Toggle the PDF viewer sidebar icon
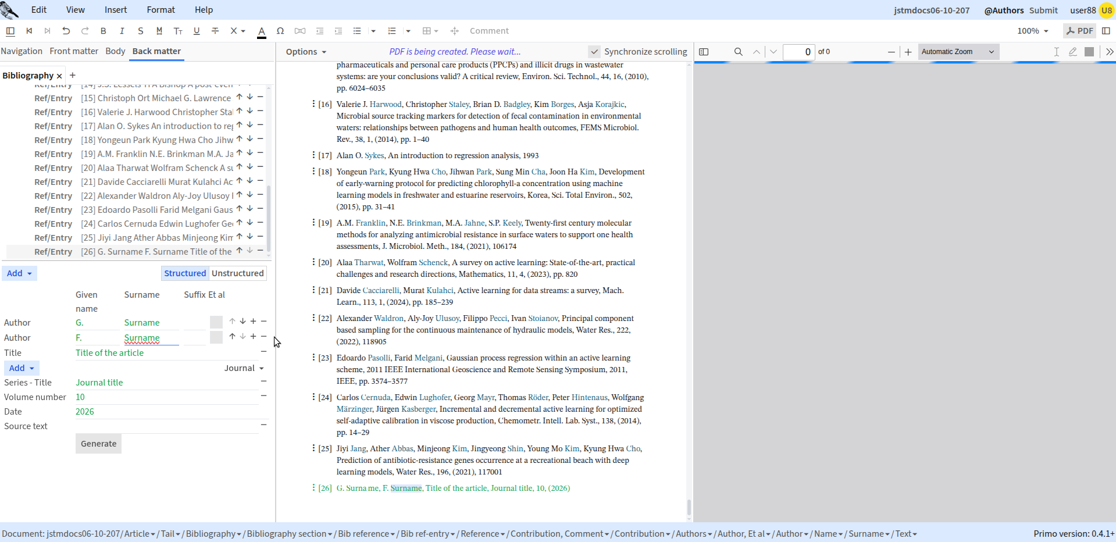The height and width of the screenshot is (542, 1116). coord(704,52)
